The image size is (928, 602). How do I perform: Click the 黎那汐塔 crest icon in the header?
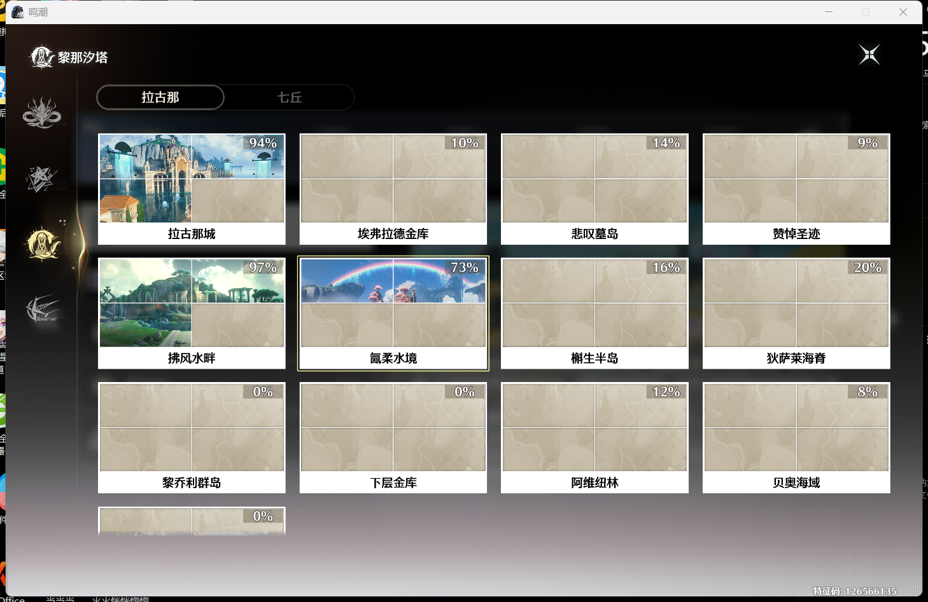[x=42, y=57]
